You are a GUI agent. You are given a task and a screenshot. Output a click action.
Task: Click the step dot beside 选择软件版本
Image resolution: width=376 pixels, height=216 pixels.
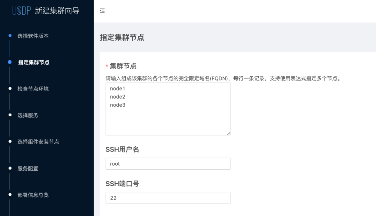(10, 36)
